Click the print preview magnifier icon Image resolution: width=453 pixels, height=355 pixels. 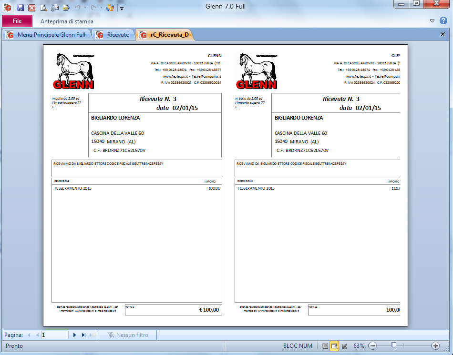point(43,8)
